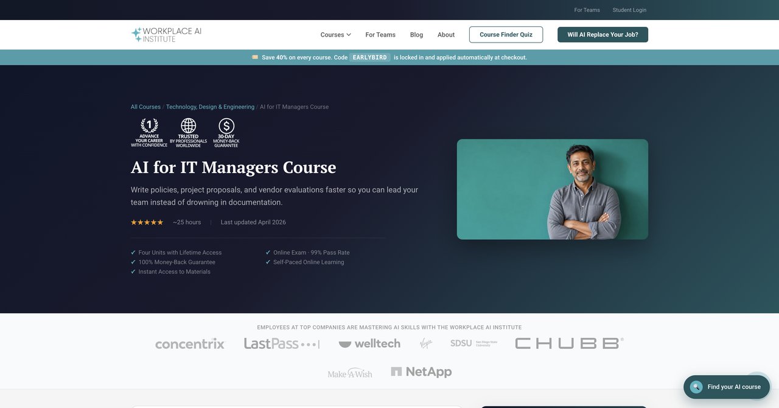Screen dimensions: 779x408
Task: Click Self-Paced Online Learning text
Action: click(x=309, y=262)
